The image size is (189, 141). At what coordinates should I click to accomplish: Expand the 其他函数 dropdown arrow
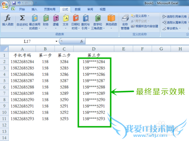(x=111, y=28)
